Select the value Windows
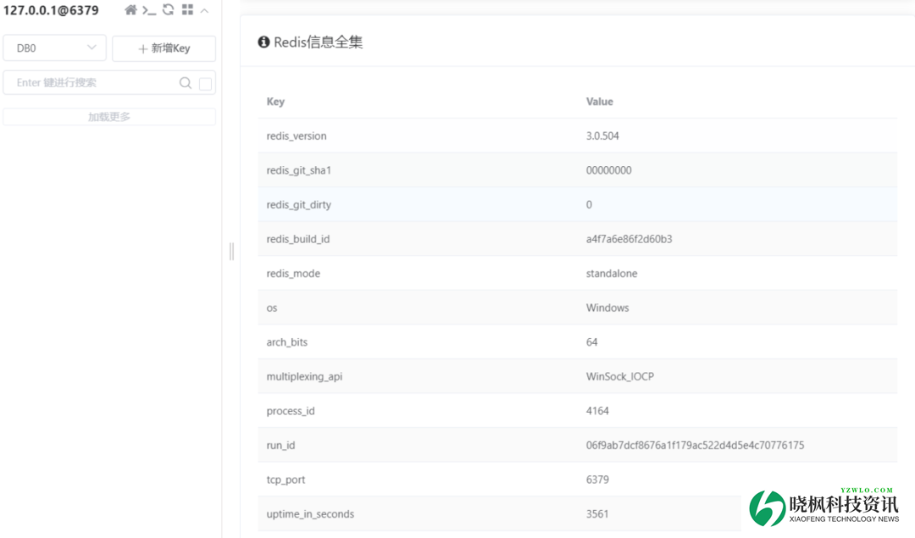This screenshot has height=538, width=915. [x=607, y=308]
